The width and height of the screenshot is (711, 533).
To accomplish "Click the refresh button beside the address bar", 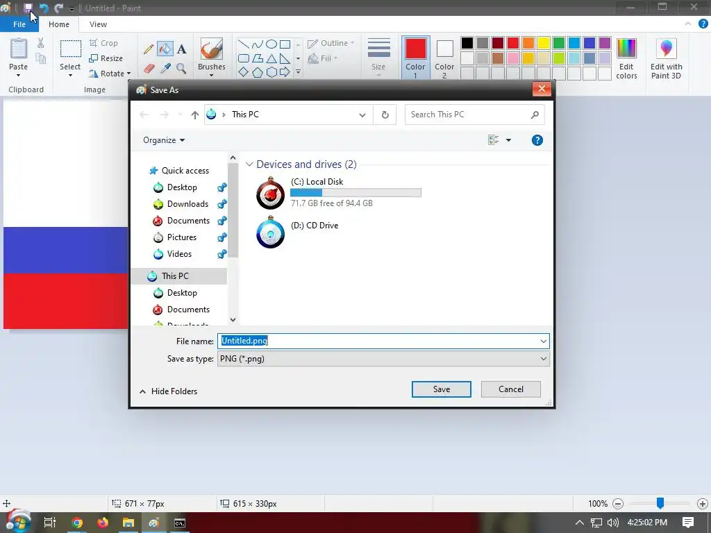I will tap(385, 115).
